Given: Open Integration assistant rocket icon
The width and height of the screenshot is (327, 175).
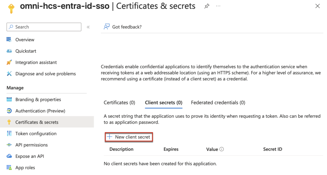Looking at the screenshot, I should tap(9, 62).
